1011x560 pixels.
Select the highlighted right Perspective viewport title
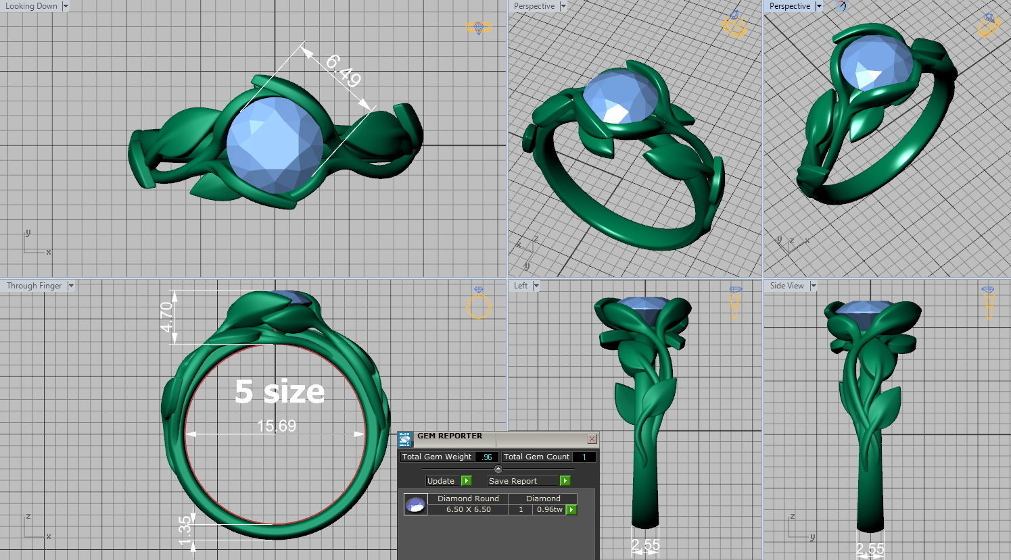click(790, 6)
